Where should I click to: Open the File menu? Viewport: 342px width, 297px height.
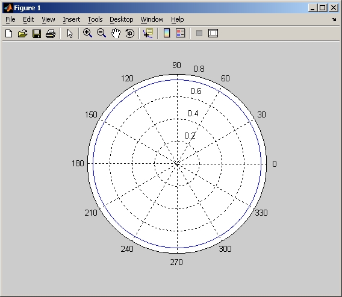tap(10, 19)
